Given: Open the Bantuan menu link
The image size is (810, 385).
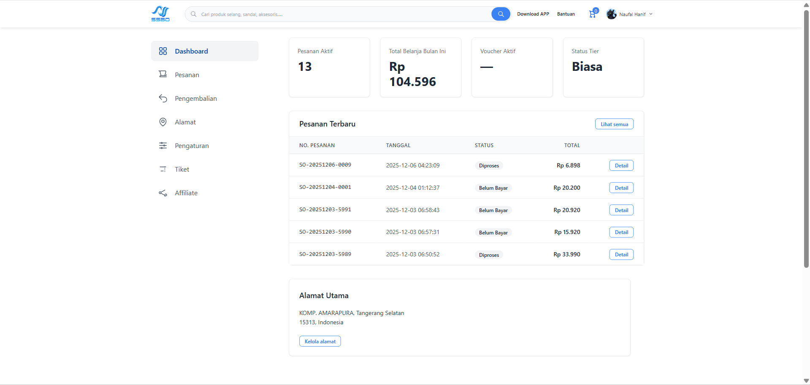Looking at the screenshot, I should (566, 14).
